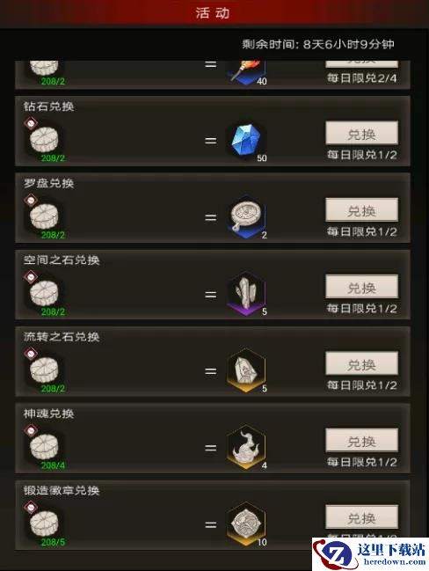Redeem the 锻造徽章兑换 offer

[x=361, y=517]
